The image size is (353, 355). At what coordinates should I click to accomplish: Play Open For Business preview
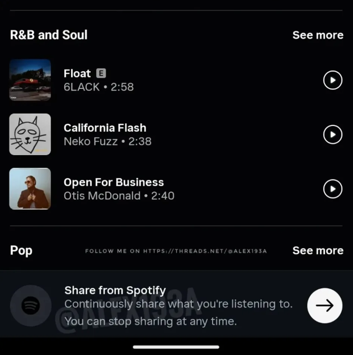[333, 189]
